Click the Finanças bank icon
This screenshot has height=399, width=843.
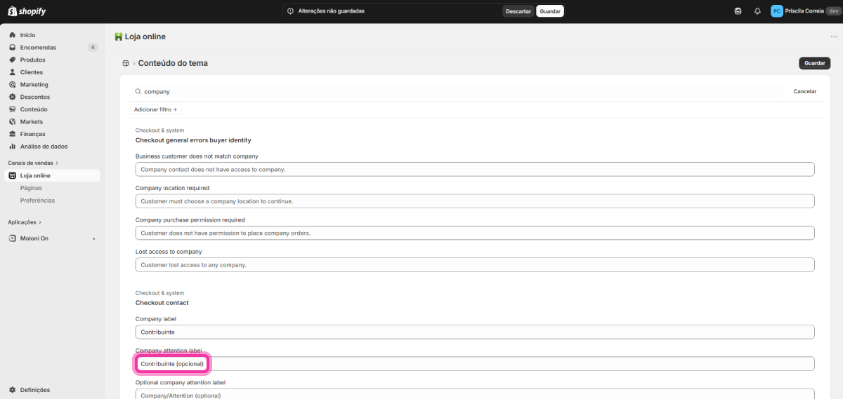pyautogui.click(x=13, y=134)
